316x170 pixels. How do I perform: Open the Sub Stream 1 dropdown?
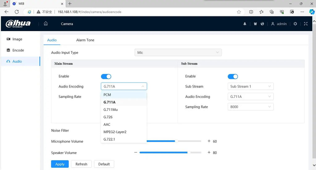251,86
